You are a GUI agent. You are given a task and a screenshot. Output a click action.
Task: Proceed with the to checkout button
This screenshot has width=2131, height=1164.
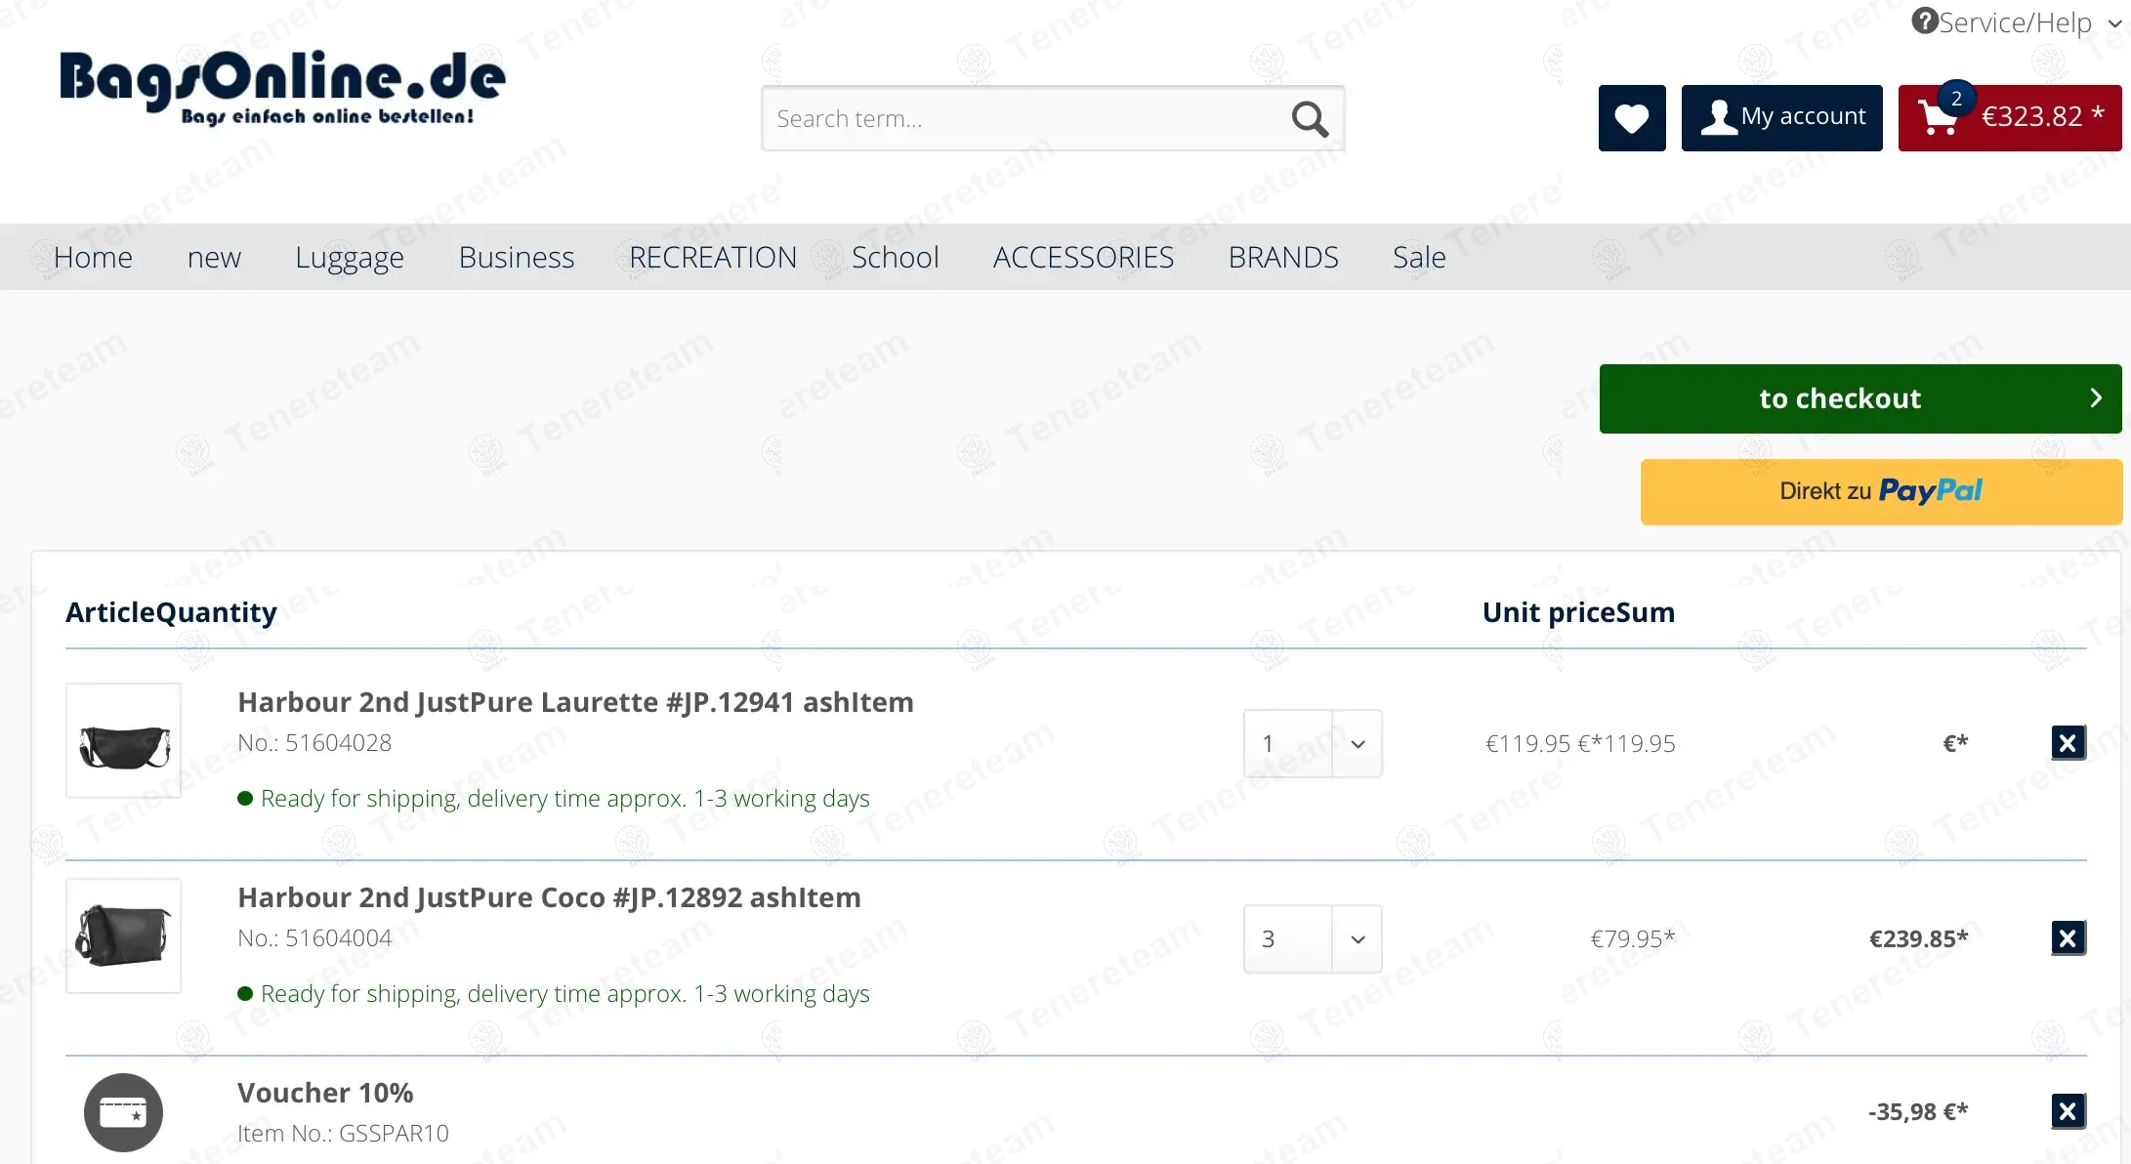coord(1860,398)
